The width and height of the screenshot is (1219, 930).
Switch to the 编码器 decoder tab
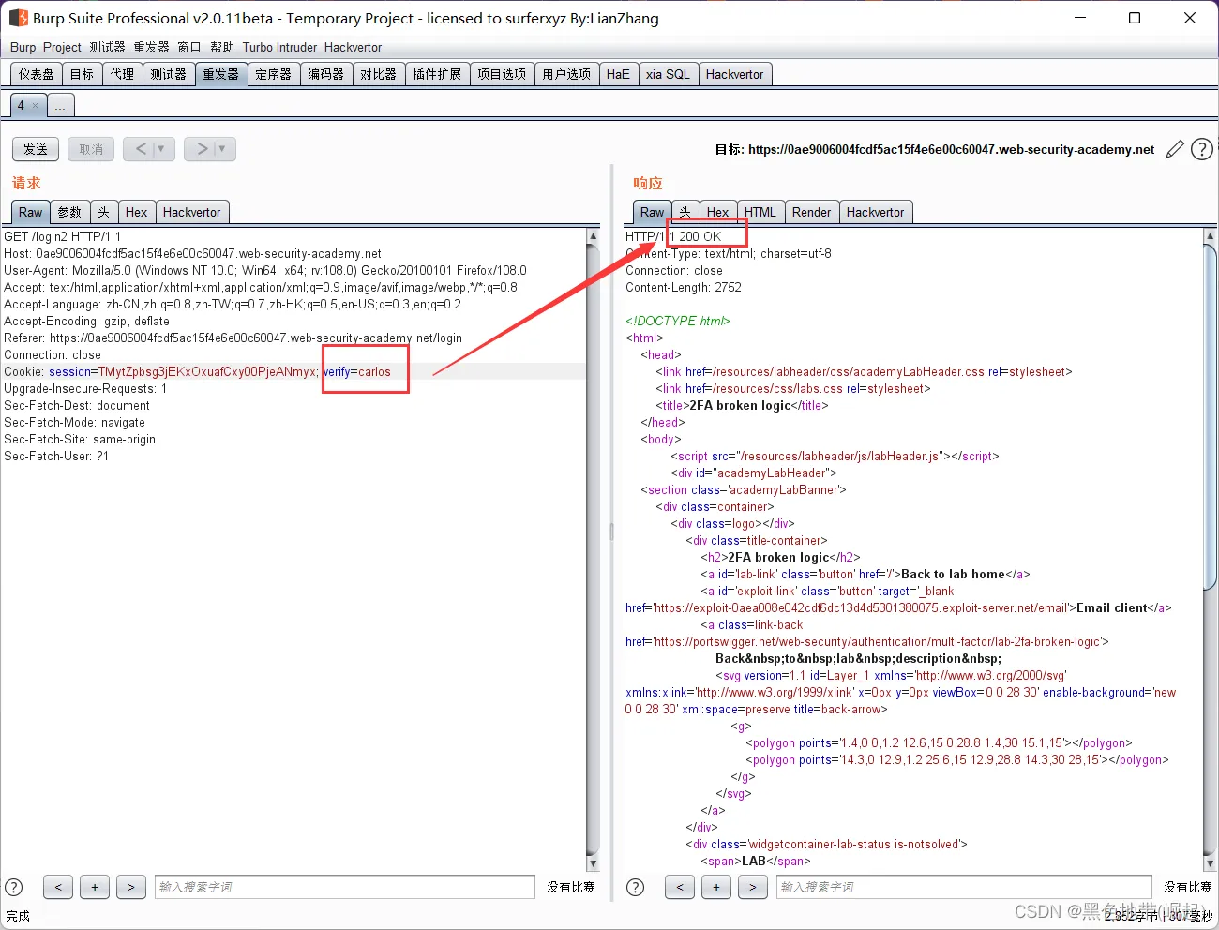pos(326,74)
